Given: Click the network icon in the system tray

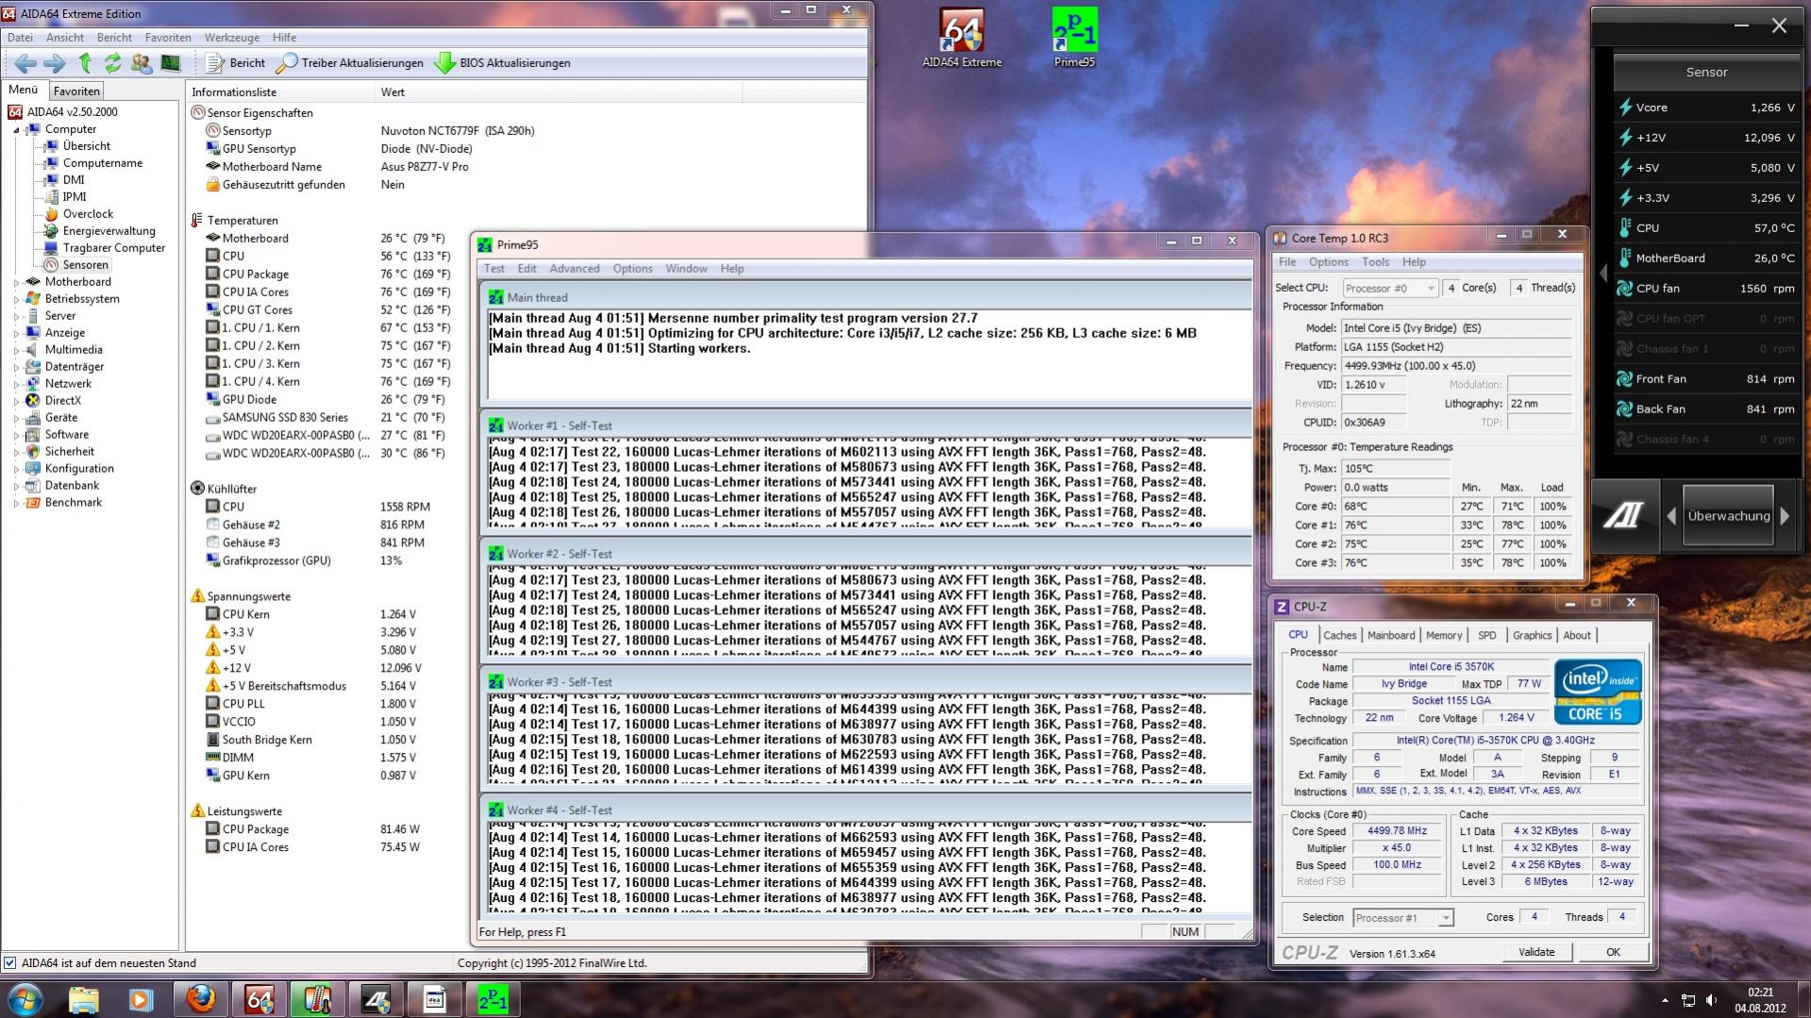Looking at the screenshot, I should pos(1688,1000).
